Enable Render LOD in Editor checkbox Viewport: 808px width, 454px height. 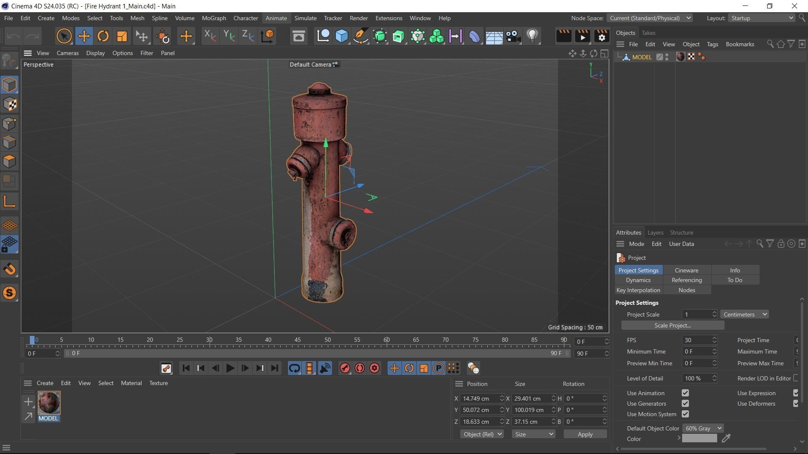[x=796, y=378]
